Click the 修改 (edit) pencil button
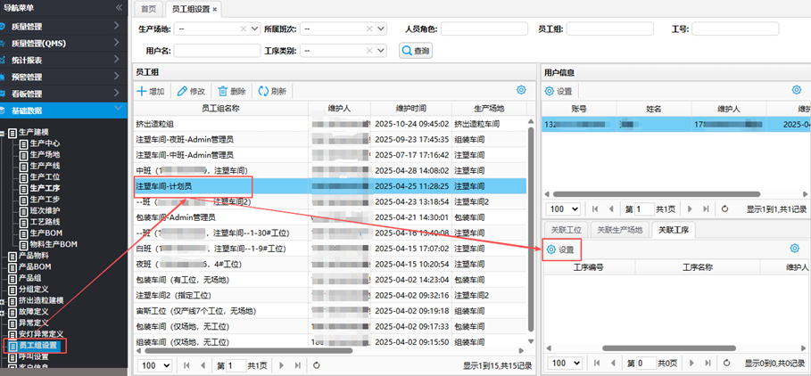811x376 pixels. point(191,91)
